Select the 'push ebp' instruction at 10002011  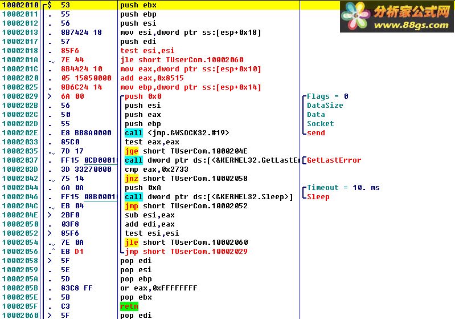138,14
